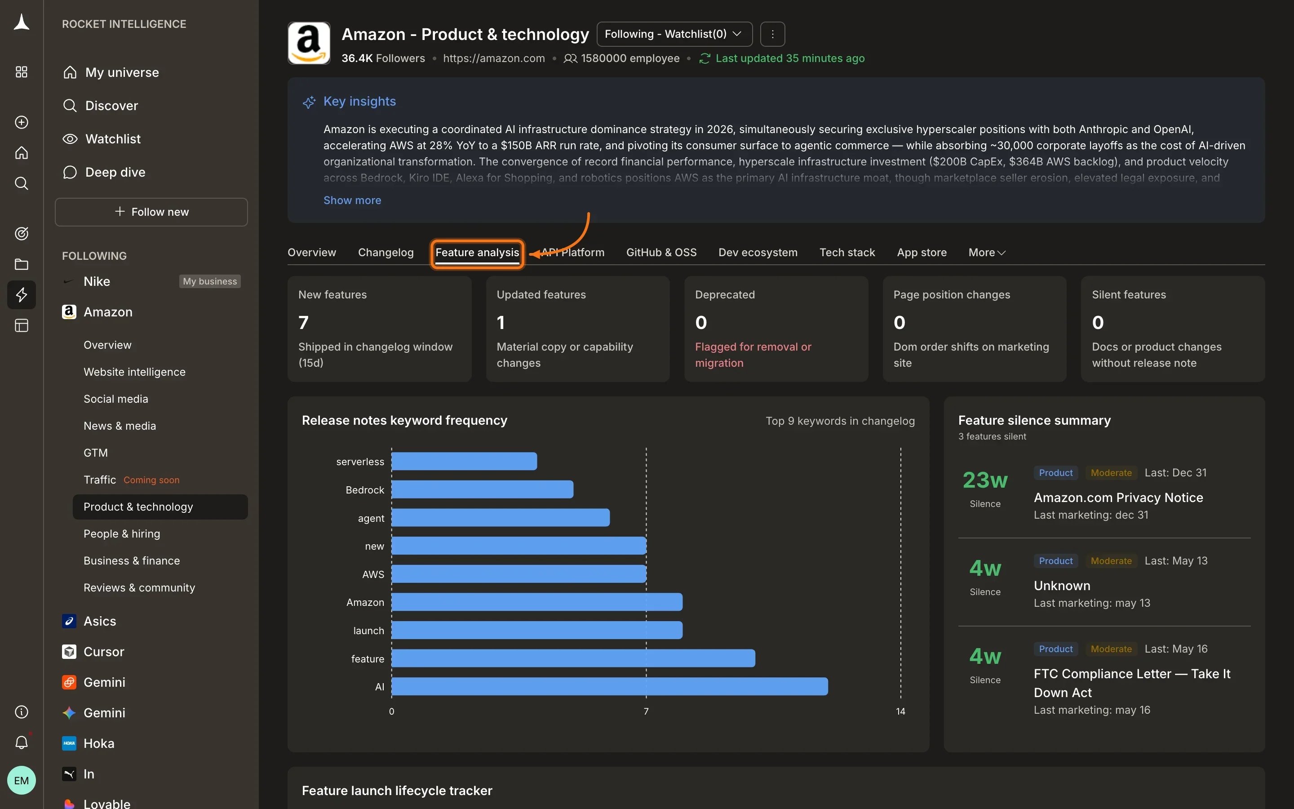Click the AI bar in keyword chart

610,686
